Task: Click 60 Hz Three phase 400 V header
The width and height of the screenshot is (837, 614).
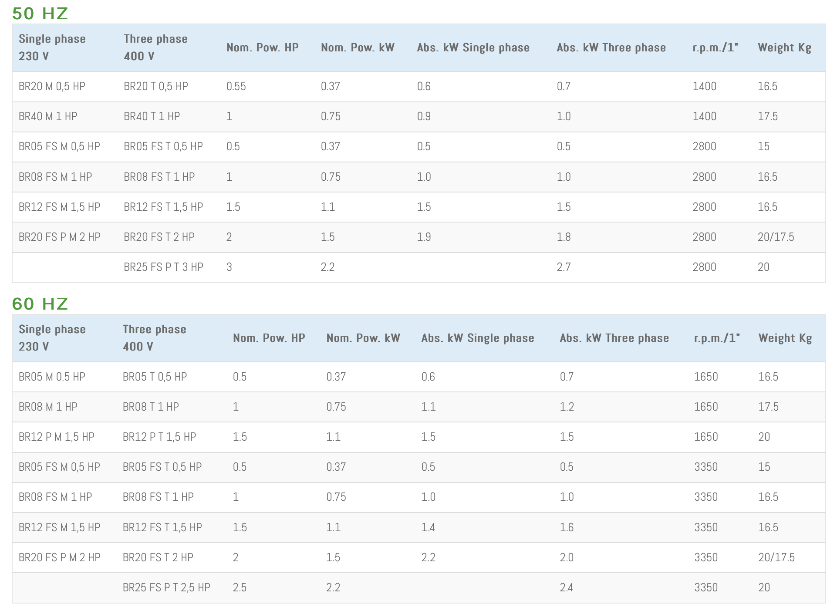Action: (x=154, y=338)
